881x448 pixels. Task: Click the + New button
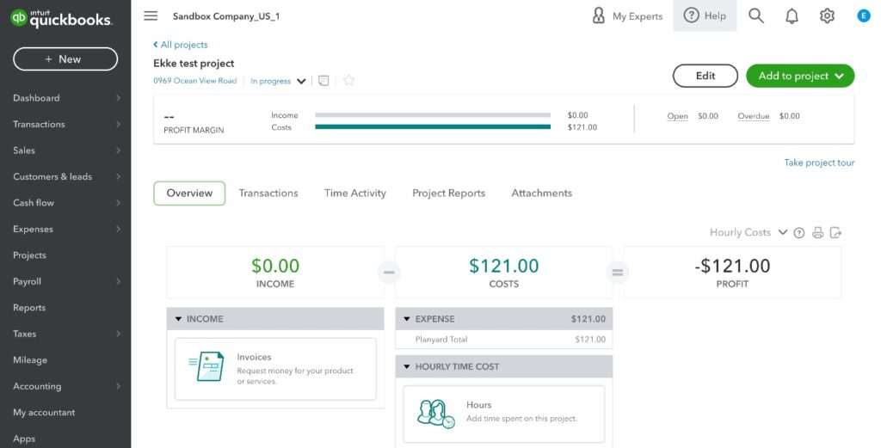(65, 59)
